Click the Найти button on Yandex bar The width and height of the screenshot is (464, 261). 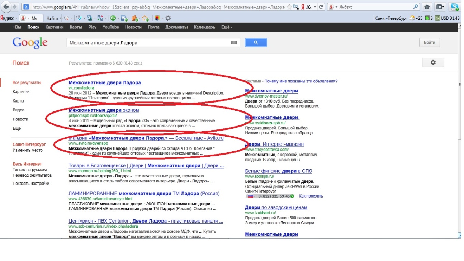click(52, 18)
